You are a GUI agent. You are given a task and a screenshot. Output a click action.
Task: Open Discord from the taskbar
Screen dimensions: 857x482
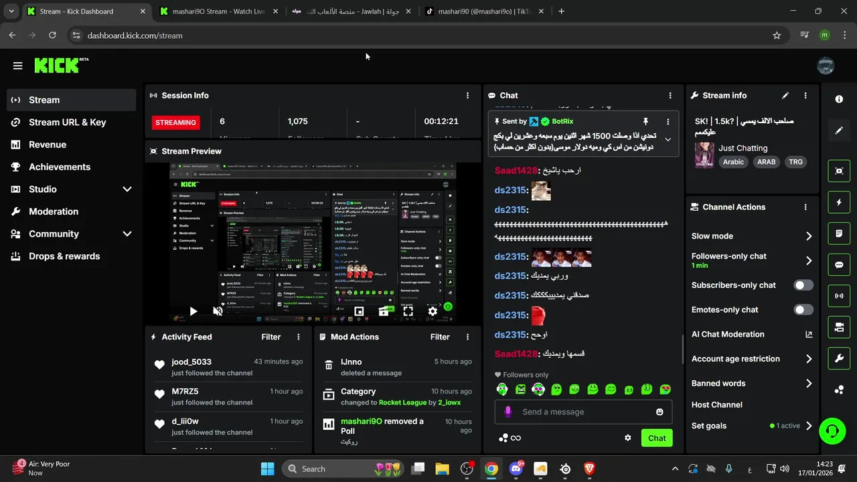[x=516, y=469]
